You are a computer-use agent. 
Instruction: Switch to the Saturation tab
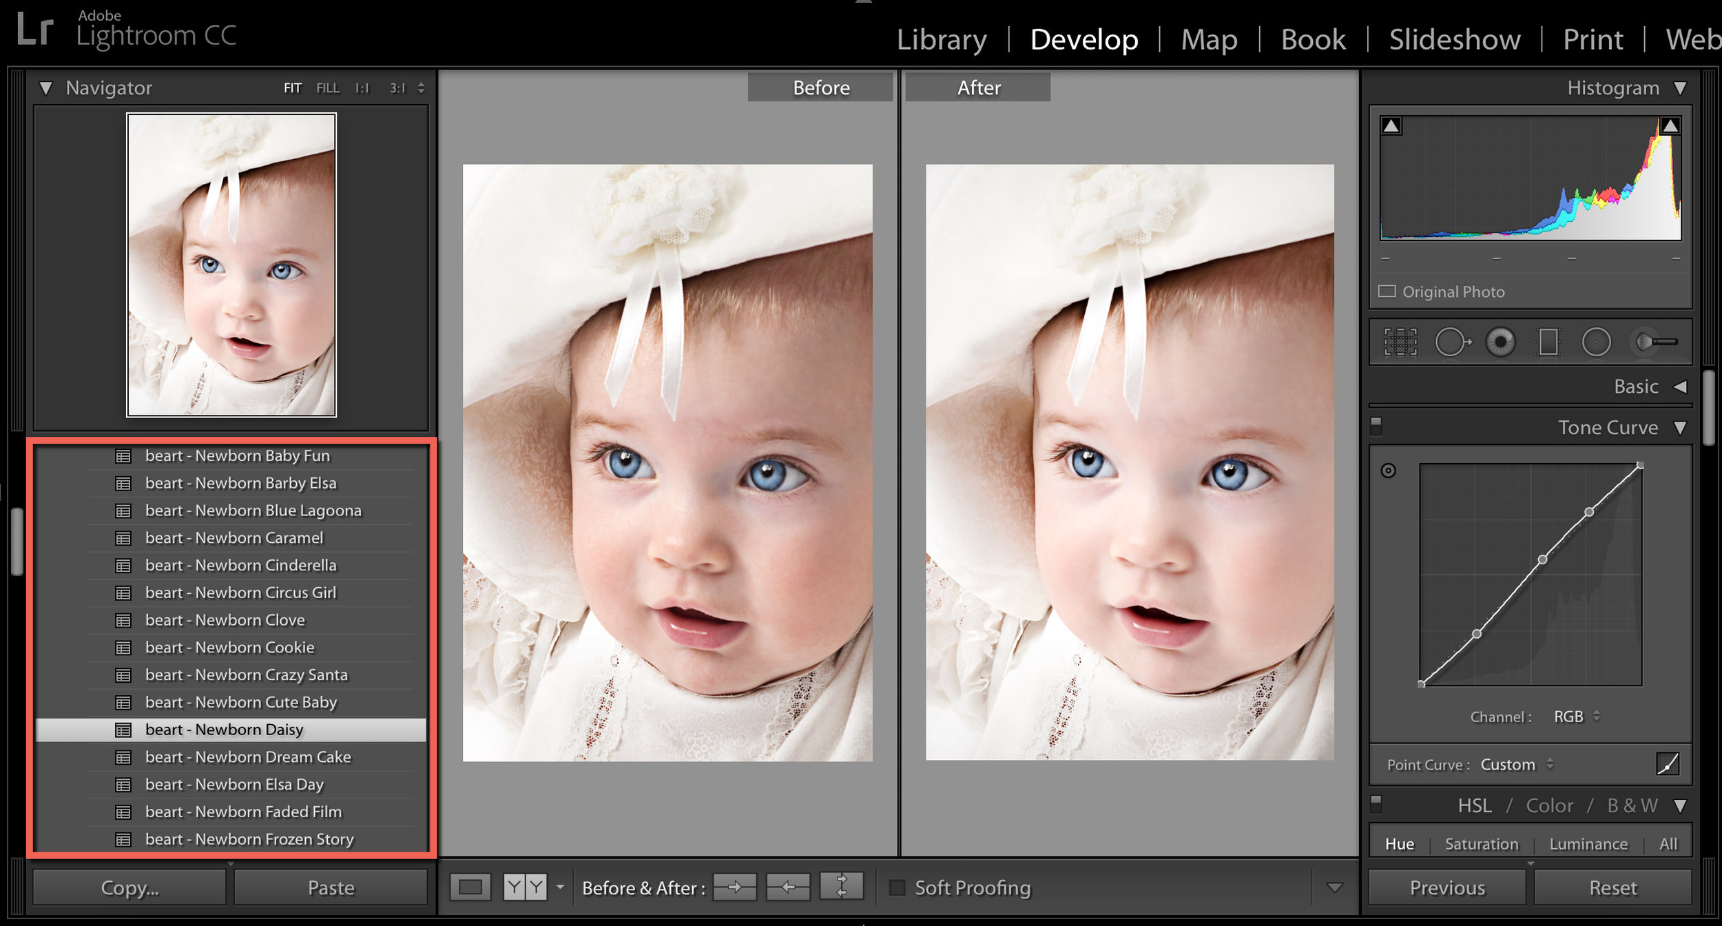[1481, 843]
